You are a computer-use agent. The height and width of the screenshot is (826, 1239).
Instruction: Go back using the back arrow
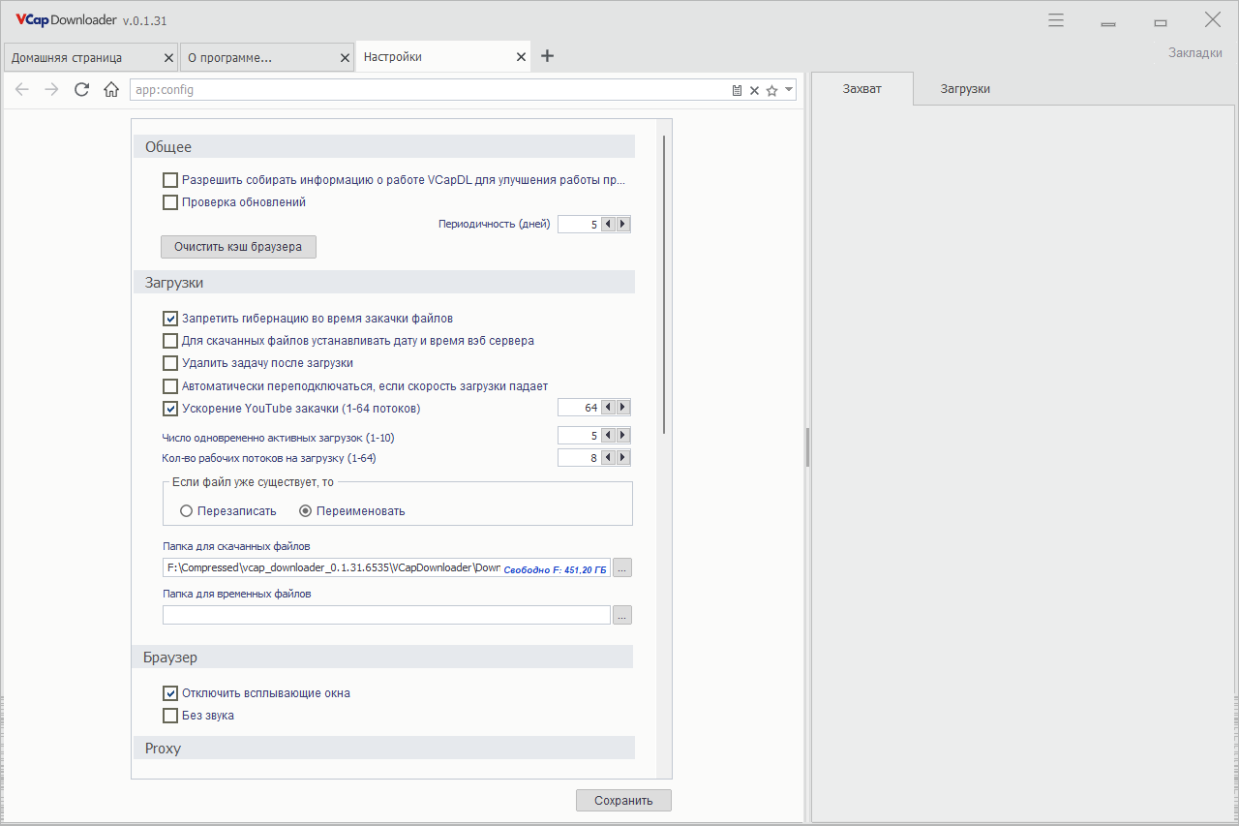(x=22, y=90)
